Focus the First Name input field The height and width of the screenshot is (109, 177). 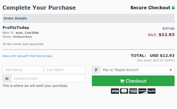point(23,70)
